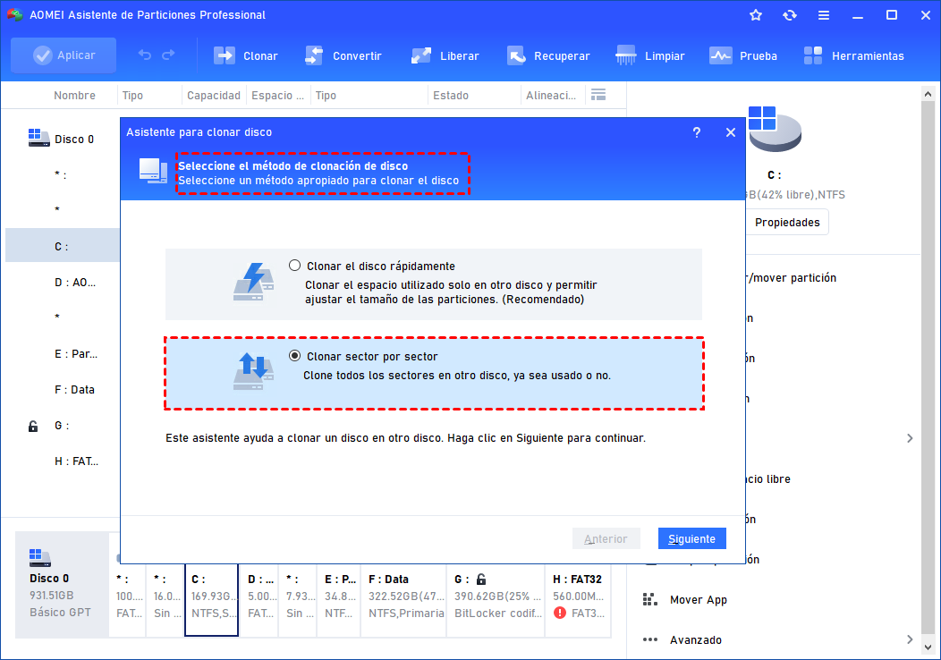Screen dimensions: 941x660
Task: Click the Espacio ... column header
Action: [277, 96]
